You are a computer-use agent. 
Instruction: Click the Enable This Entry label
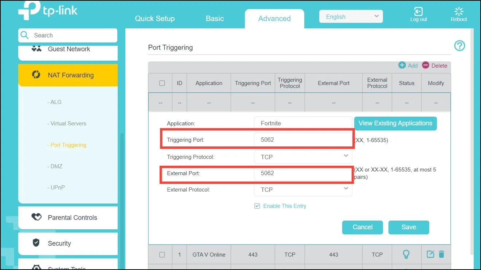[285, 206]
